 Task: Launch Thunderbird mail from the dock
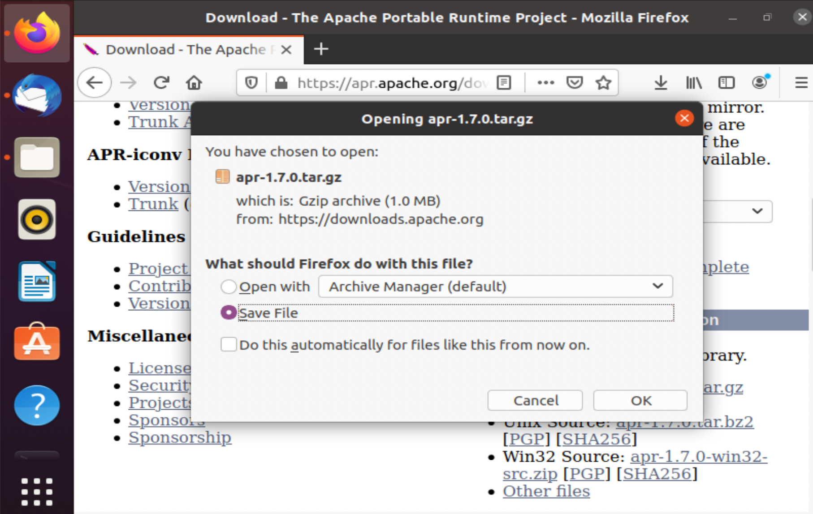(37, 95)
